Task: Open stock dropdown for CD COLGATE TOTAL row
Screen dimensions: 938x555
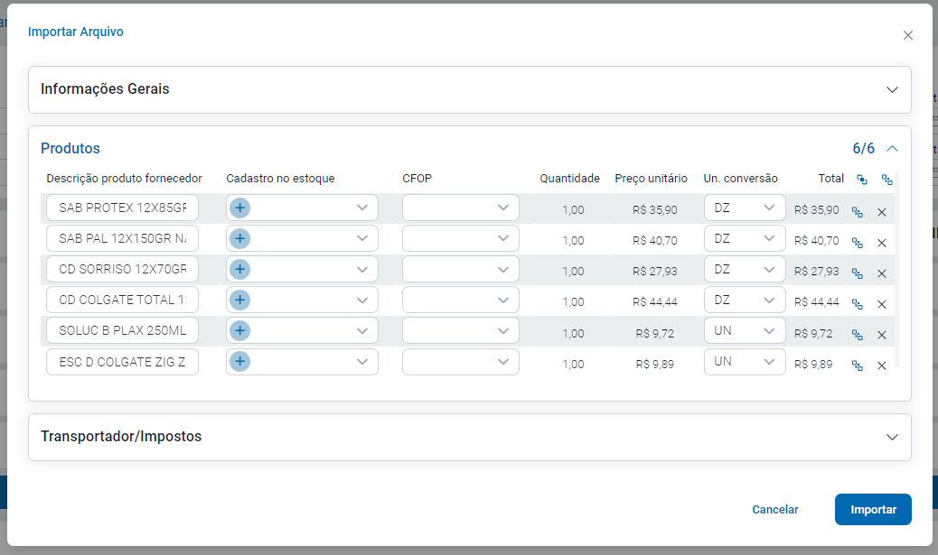Action: click(362, 300)
